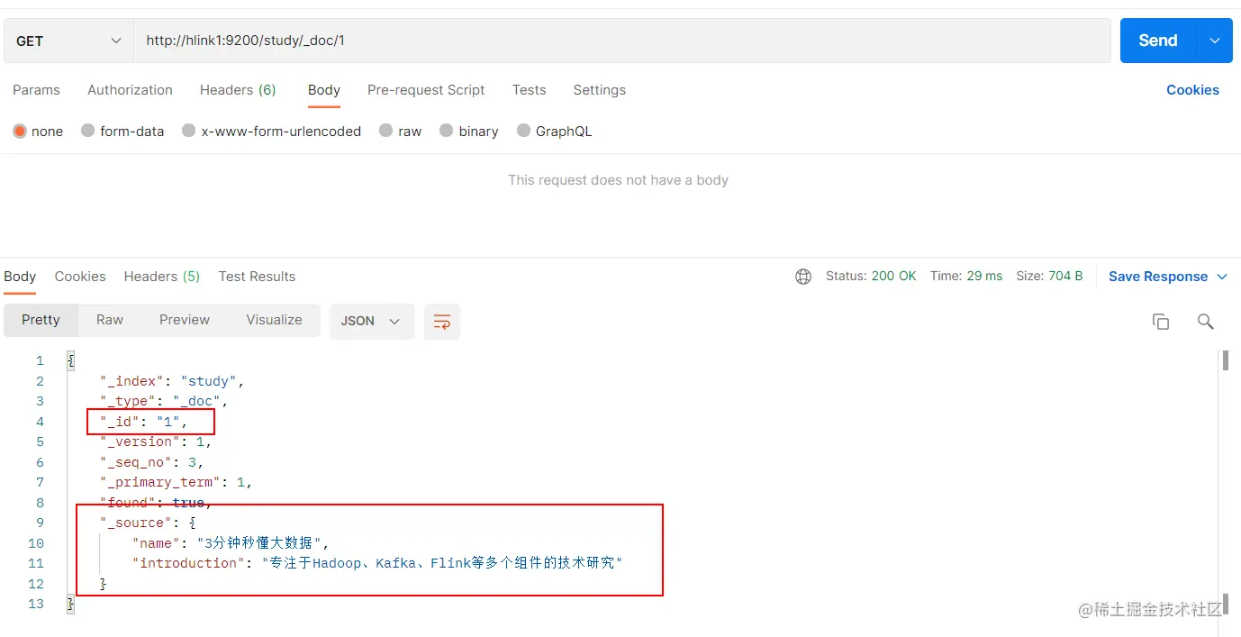This screenshot has width=1241, height=637.
Task: Switch to Pretty response view
Action: click(41, 320)
